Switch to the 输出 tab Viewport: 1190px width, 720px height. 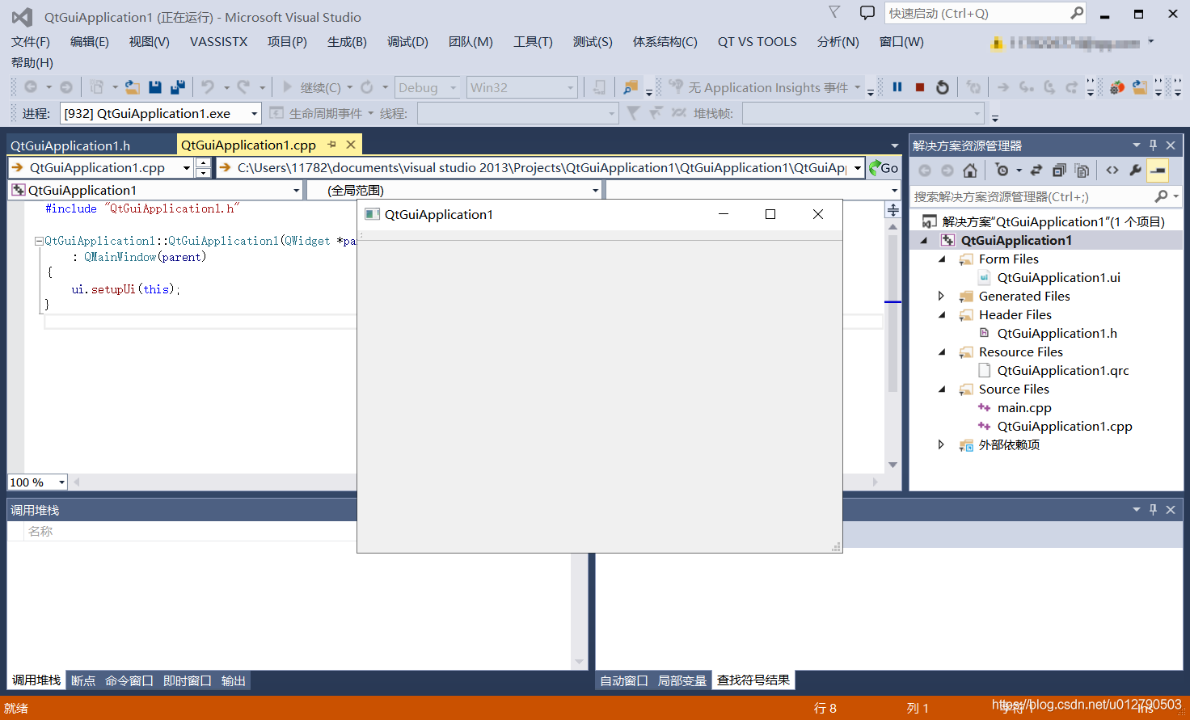coord(234,680)
